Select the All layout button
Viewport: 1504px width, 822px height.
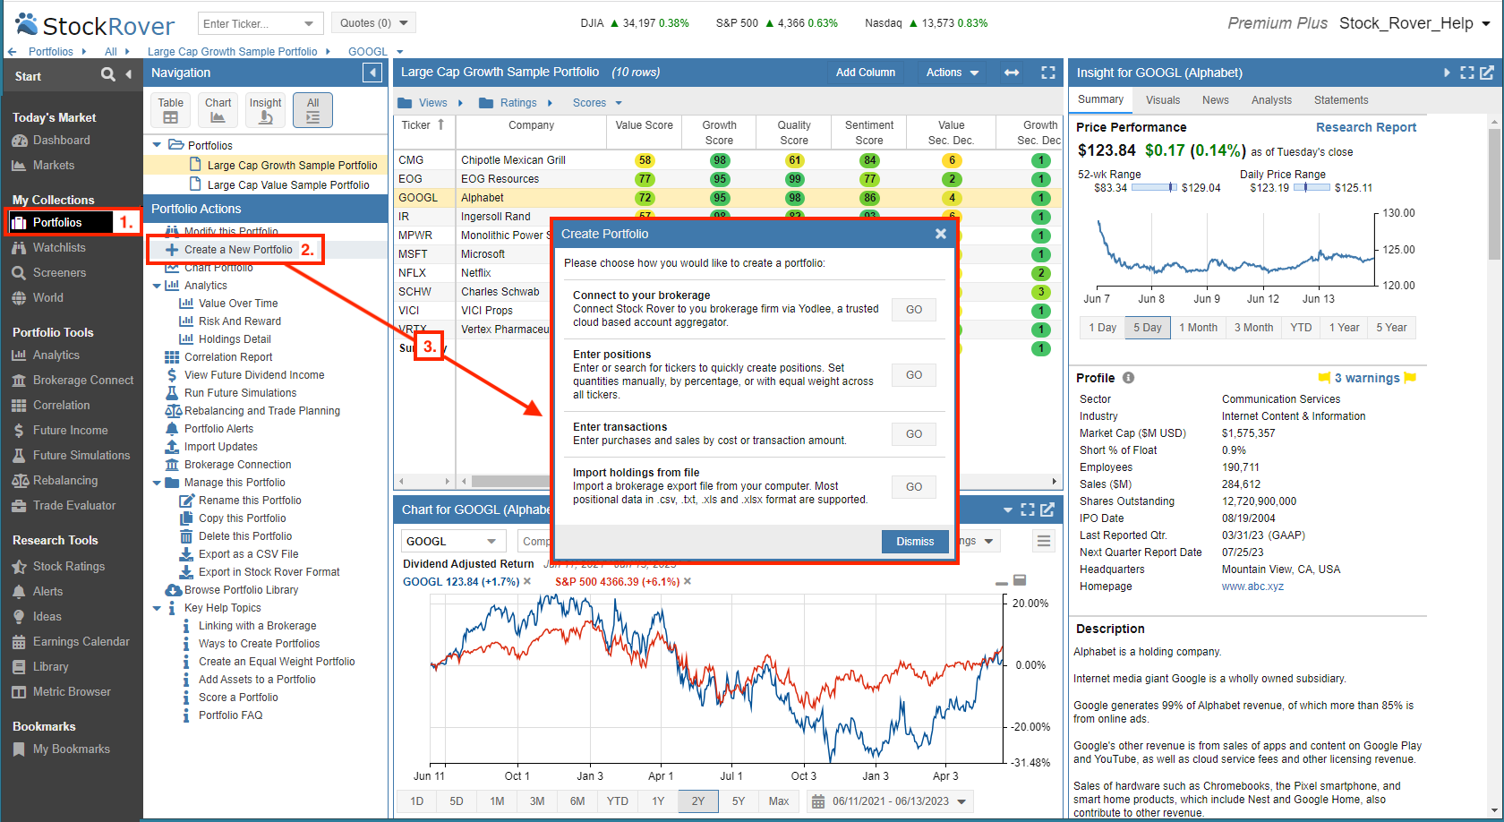(x=312, y=110)
